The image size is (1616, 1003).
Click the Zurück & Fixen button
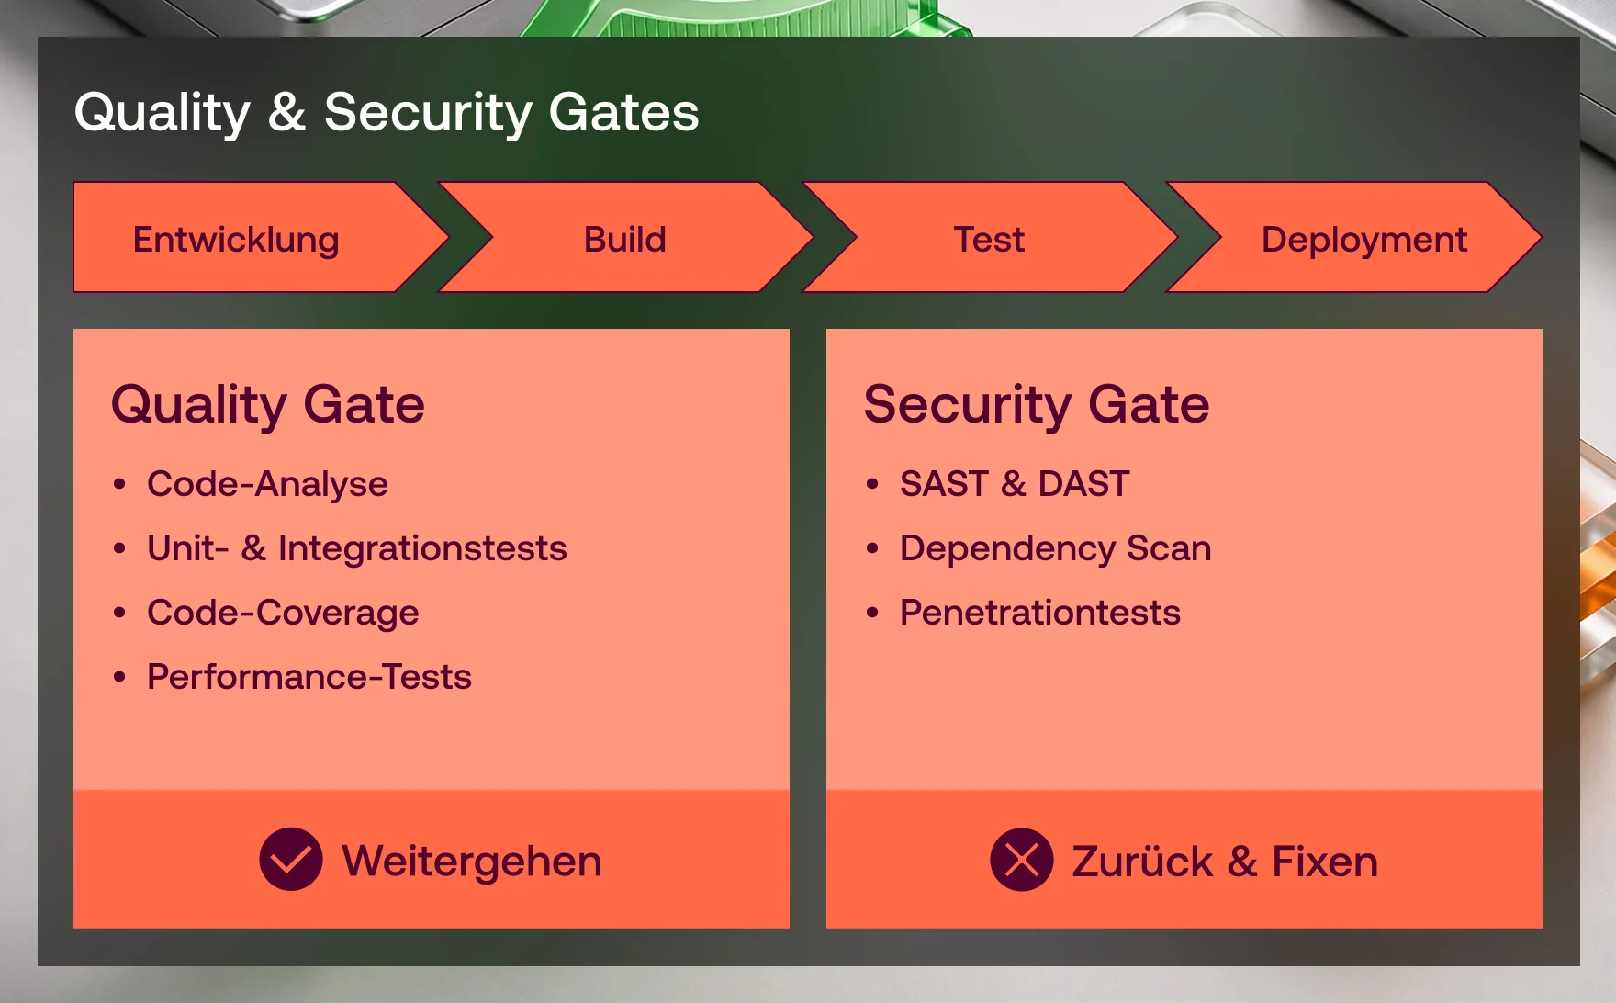click(x=1184, y=859)
